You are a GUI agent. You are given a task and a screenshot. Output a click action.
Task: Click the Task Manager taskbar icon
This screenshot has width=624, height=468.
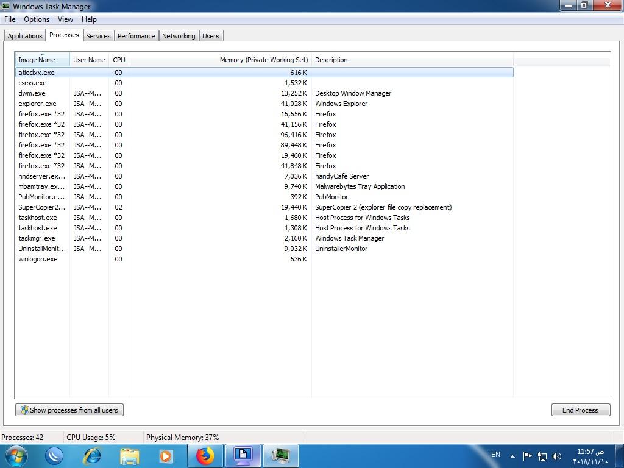click(x=280, y=455)
